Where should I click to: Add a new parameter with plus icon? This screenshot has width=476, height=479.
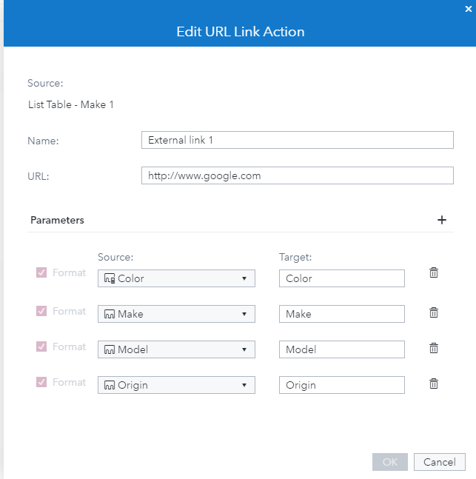(442, 220)
